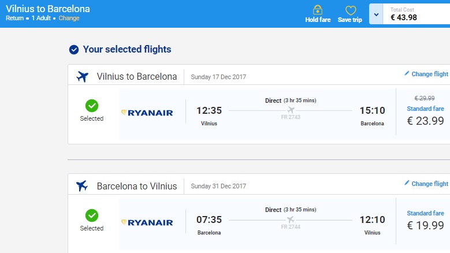Image resolution: width=450 pixels, height=253 pixels.
Task: Toggle the Selected checkmark on the Vilnius outbound flight
Action: coord(92,106)
